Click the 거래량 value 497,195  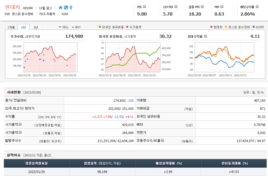point(259,101)
